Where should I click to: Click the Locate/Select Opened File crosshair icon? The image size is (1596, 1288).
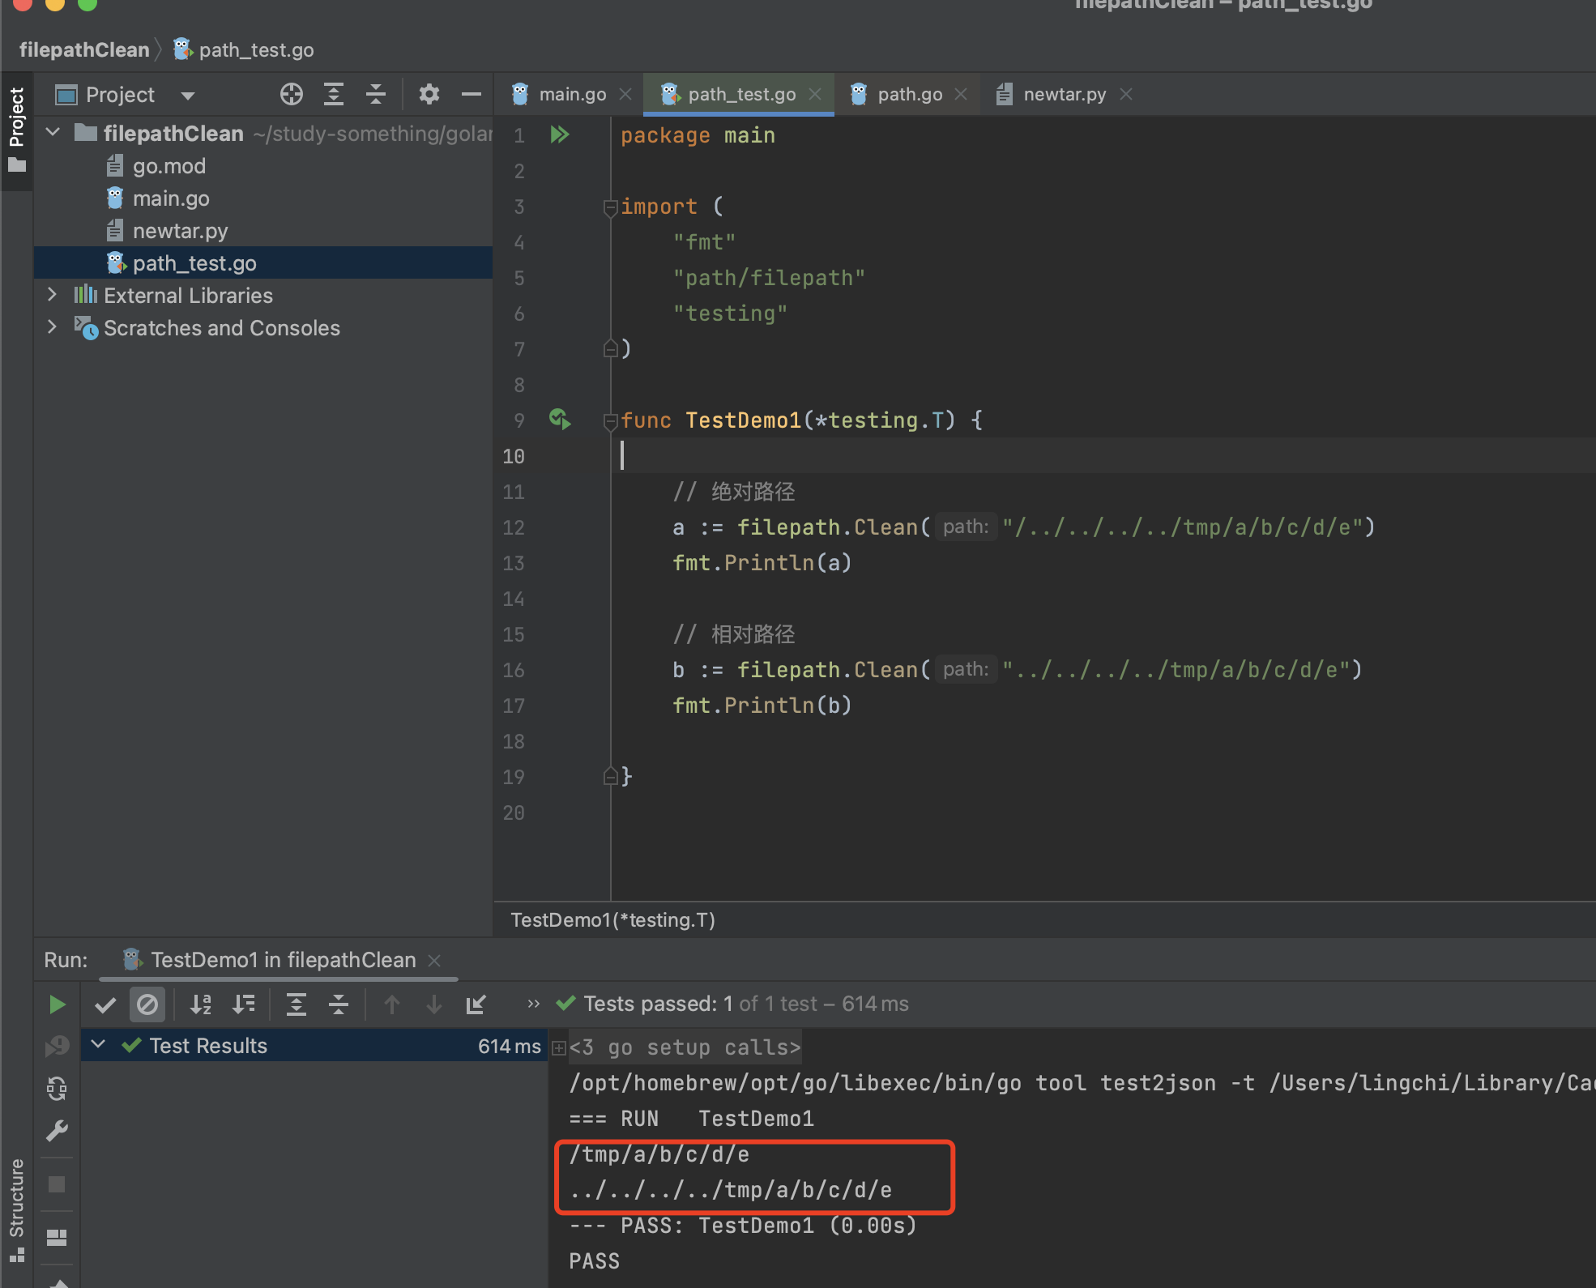click(292, 95)
